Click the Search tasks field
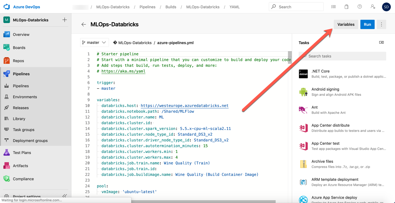395x203 pixels. point(342,56)
